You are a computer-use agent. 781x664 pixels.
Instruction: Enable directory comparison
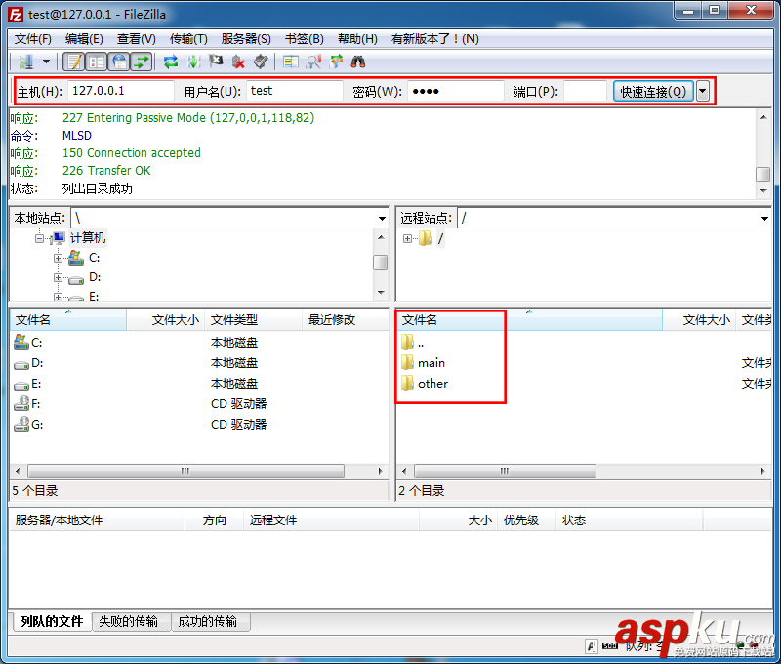pos(314,61)
